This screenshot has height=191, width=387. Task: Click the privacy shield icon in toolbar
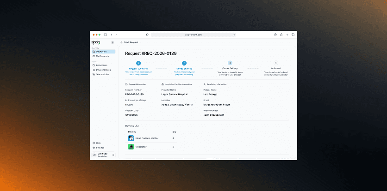click(147, 35)
